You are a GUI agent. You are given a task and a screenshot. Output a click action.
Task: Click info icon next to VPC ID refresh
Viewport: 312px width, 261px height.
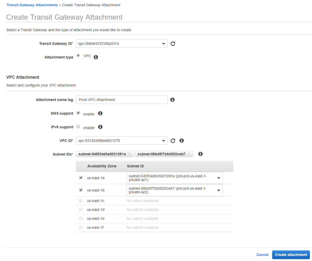181,141
